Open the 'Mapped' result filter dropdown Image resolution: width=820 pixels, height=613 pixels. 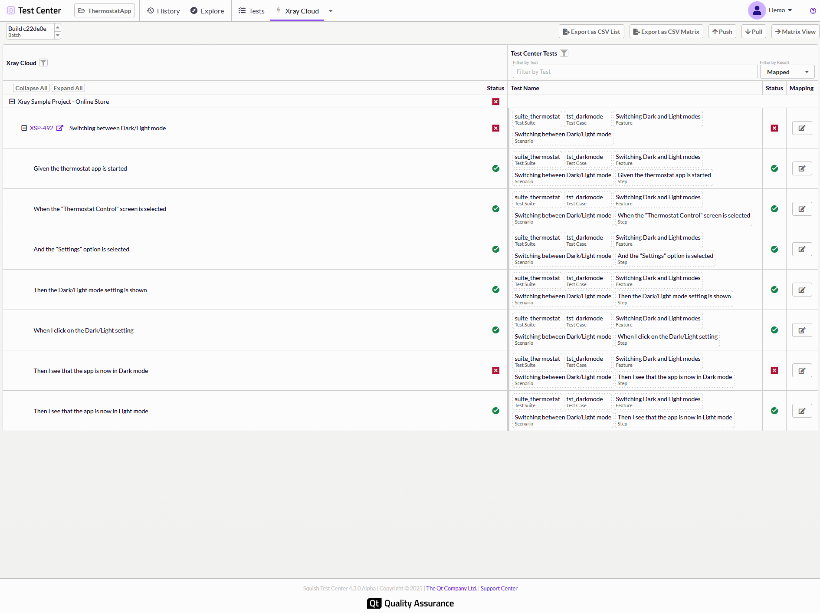pos(787,72)
